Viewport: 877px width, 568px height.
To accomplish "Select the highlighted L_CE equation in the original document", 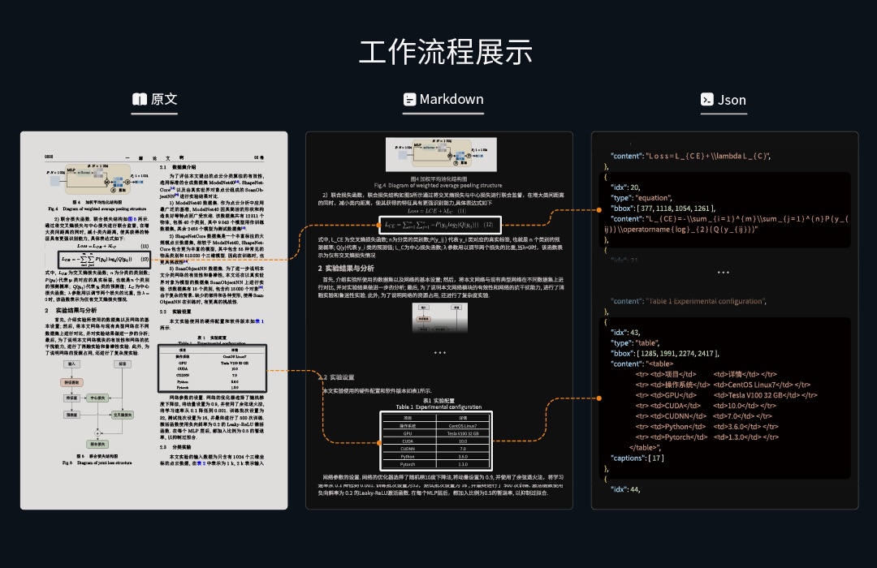I will click(x=103, y=258).
